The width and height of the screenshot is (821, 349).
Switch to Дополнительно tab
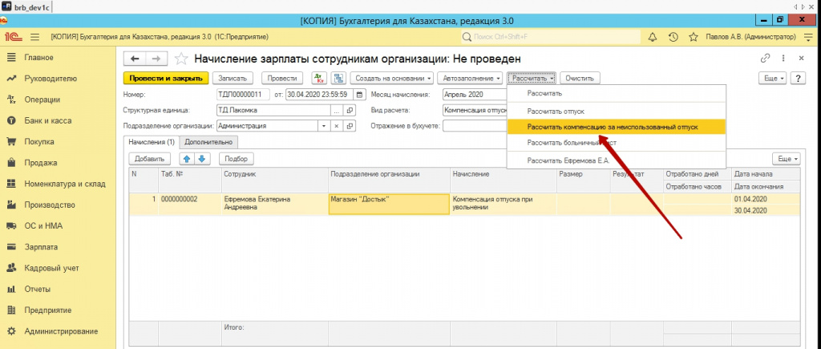209,142
